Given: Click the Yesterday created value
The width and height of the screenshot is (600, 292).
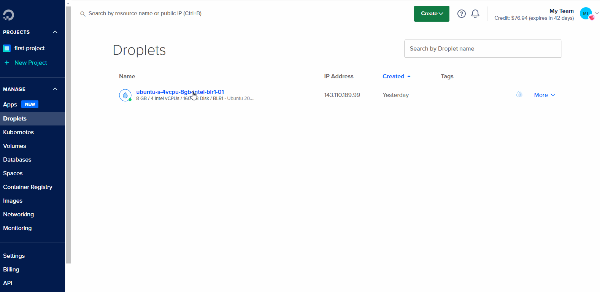Looking at the screenshot, I should (395, 95).
